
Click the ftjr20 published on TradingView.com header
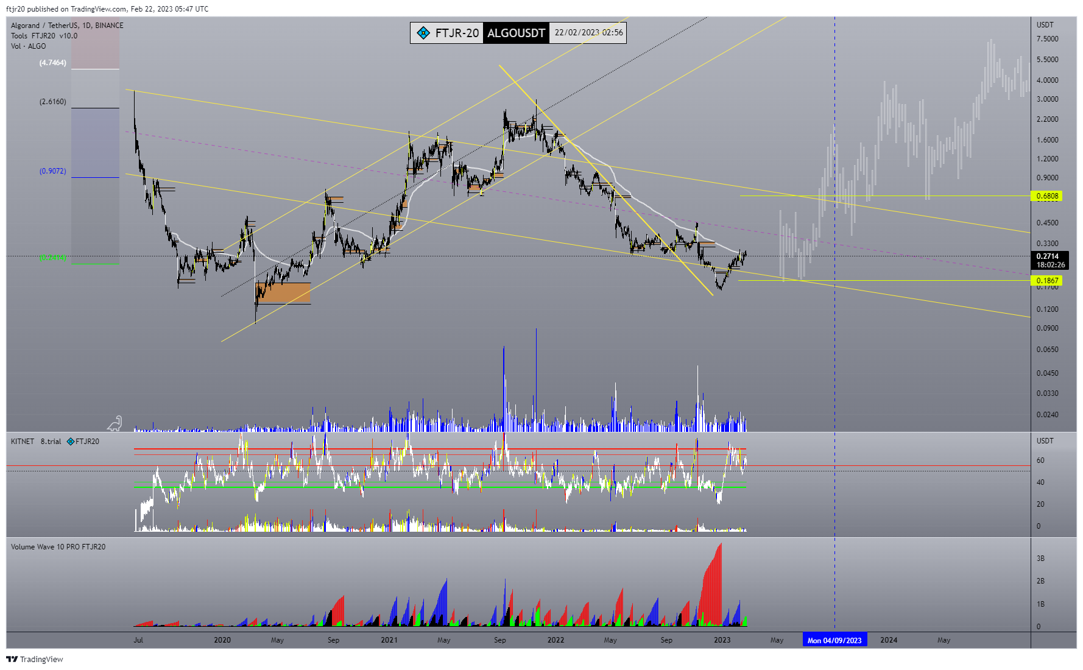click(107, 9)
